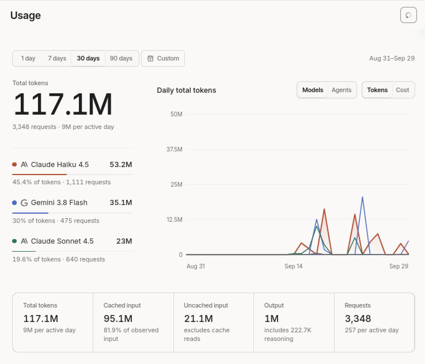This screenshot has height=364, width=425.
Task: Click the Anthropic logo next to Claude Haiku 4.5
Action: pyautogui.click(x=24, y=164)
